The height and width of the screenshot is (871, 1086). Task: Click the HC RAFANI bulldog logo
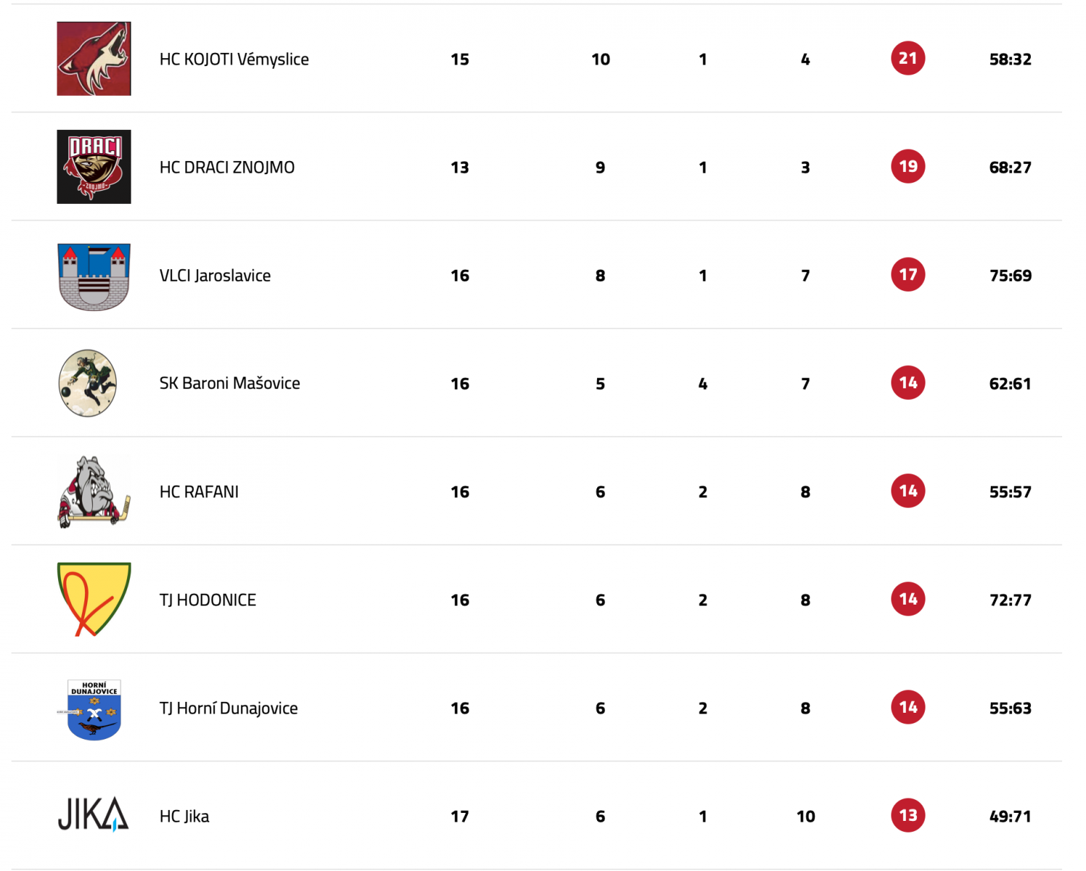[x=94, y=491]
